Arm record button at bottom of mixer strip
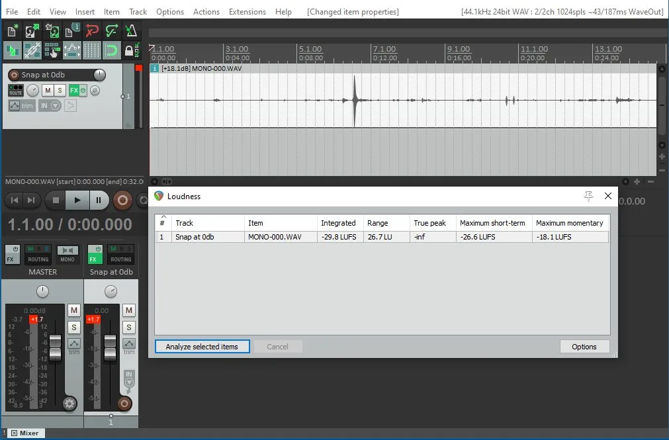This screenshot has width=669, height=440. pos(124,404)
